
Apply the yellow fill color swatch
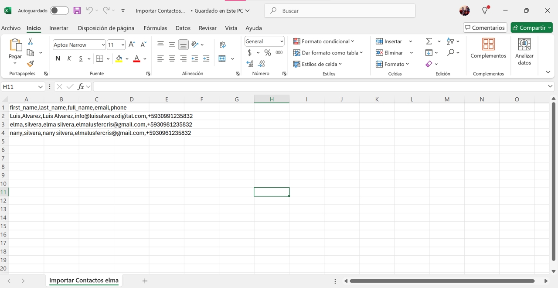click(x=119, y=58)
